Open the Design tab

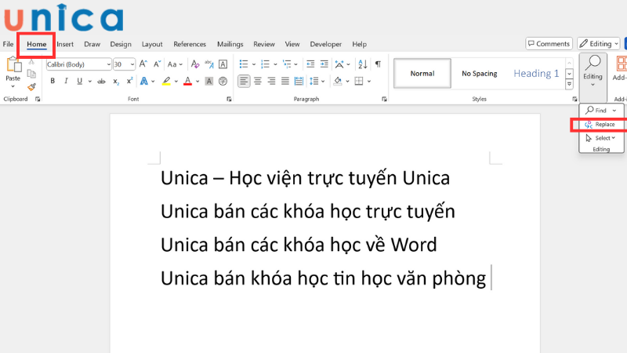click(x=121, y=44)
